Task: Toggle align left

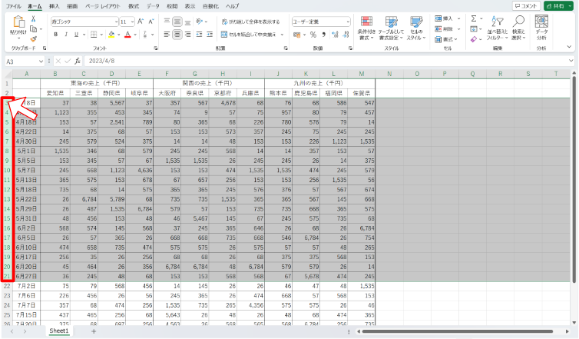Action: (x=167, y=35)
